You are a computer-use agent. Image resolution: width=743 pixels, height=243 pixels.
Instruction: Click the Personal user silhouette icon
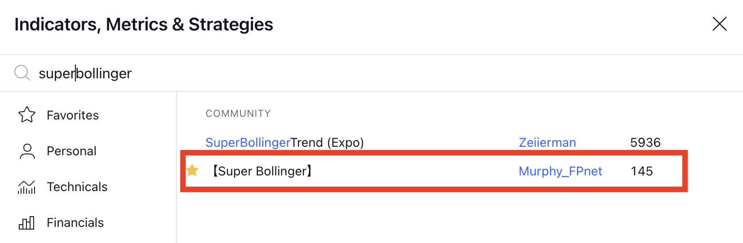[27, 151]
